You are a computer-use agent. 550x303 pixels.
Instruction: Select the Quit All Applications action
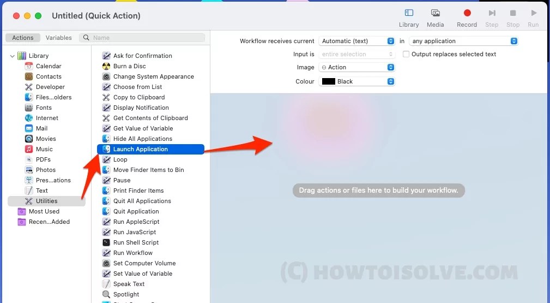[142, 201]
